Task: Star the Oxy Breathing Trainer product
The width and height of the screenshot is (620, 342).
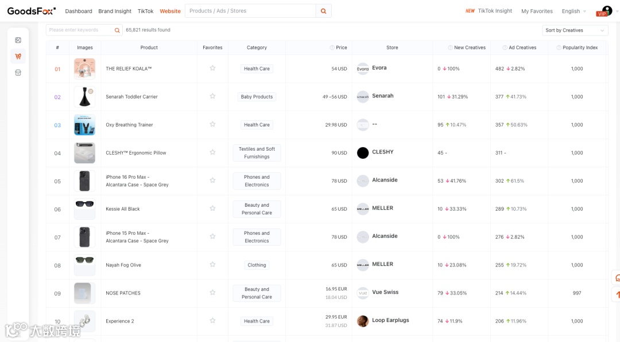Action: tap(212, 124)
